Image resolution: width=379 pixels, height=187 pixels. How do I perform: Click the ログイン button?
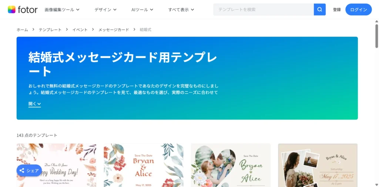click(358, 10)
